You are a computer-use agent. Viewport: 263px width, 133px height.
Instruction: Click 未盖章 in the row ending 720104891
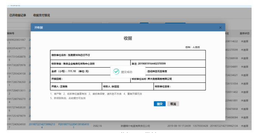(245, 67)
